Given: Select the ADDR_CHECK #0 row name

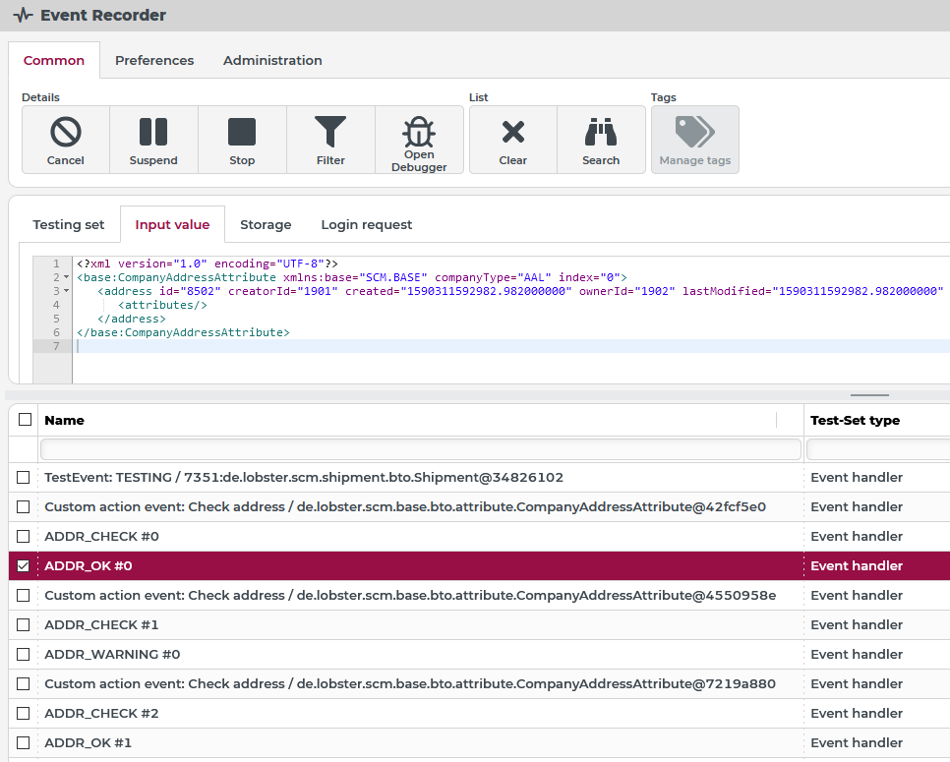Looking at the screenshot, I should [102, 536].
